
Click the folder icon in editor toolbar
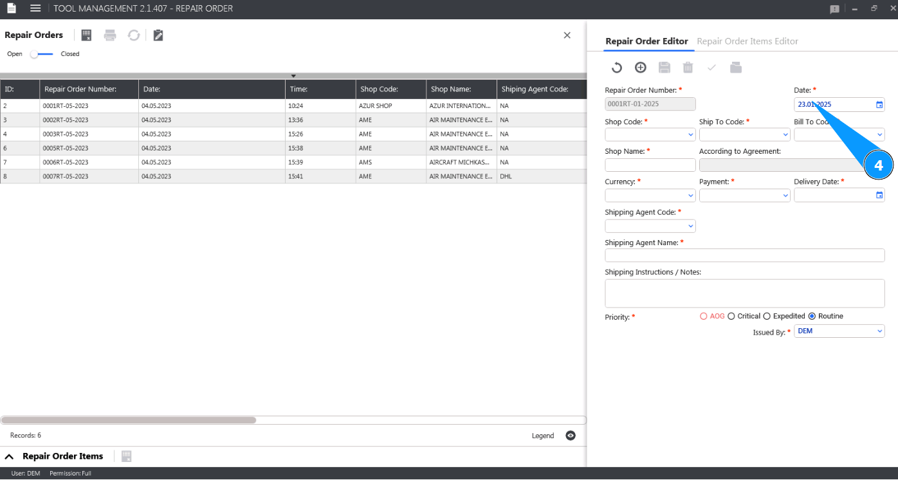click(736, 68)
